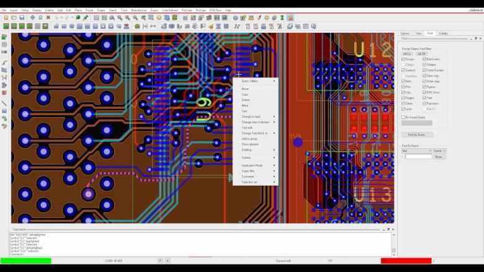This screenshot has height=272, width=484.
Task: Enable the By Saved Query checkbox
Action: (403, 116)
